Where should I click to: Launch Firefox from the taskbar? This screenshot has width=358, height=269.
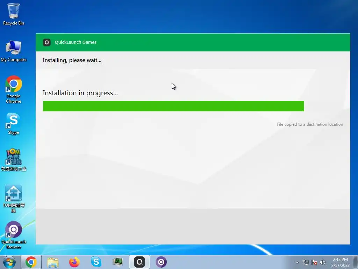click(74, 262)
